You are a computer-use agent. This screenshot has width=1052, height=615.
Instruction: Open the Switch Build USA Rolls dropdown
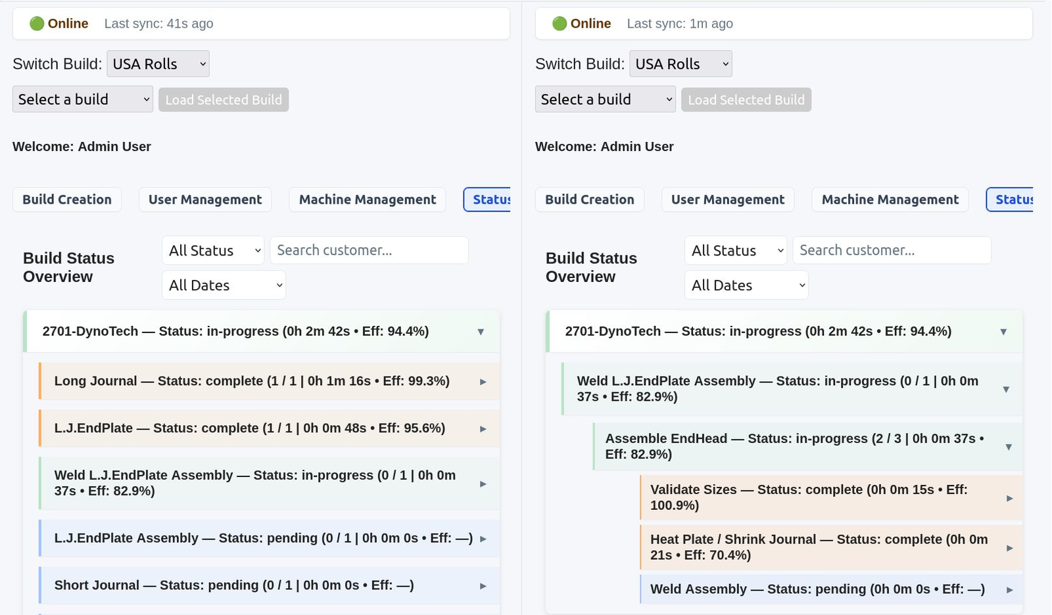[x=157, y=64]
